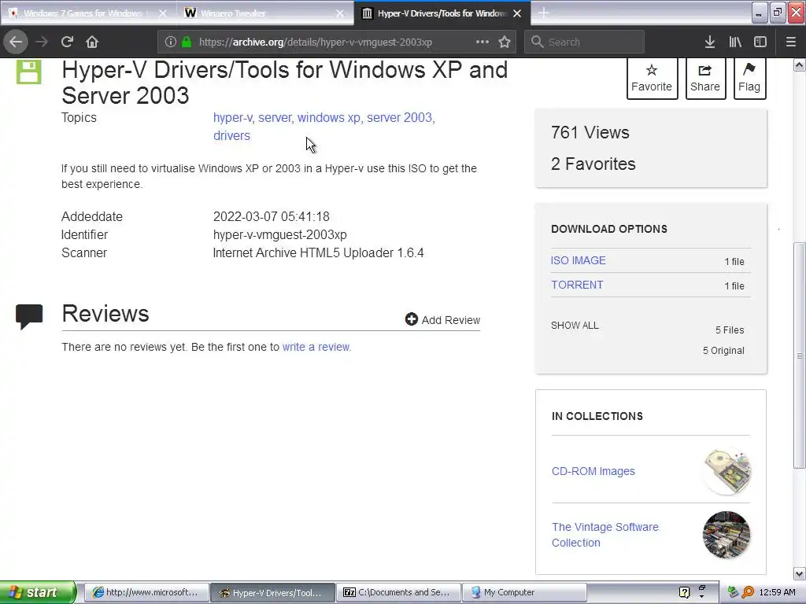Open the browser home page
This screenshot has width=806, height=604.
click(92, 42)
